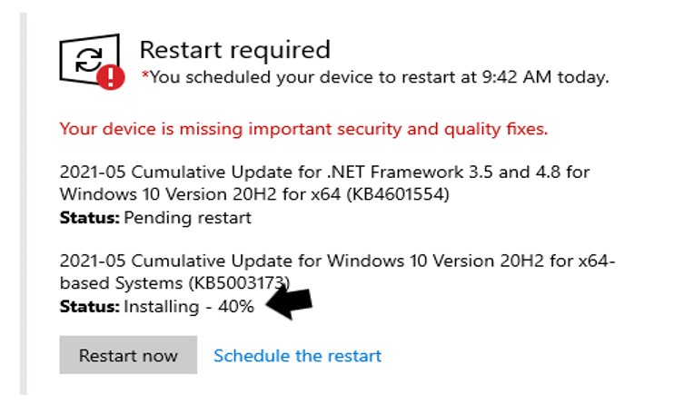Click the black arrow pointing at 40%
This screenshot has height=414, width=674.
point(287,304)
